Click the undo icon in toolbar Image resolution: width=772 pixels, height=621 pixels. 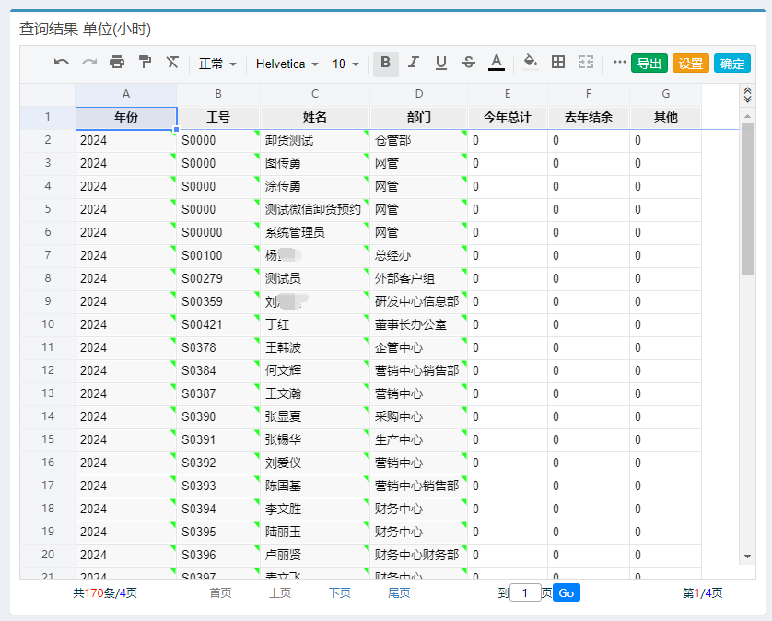point(62,63)
